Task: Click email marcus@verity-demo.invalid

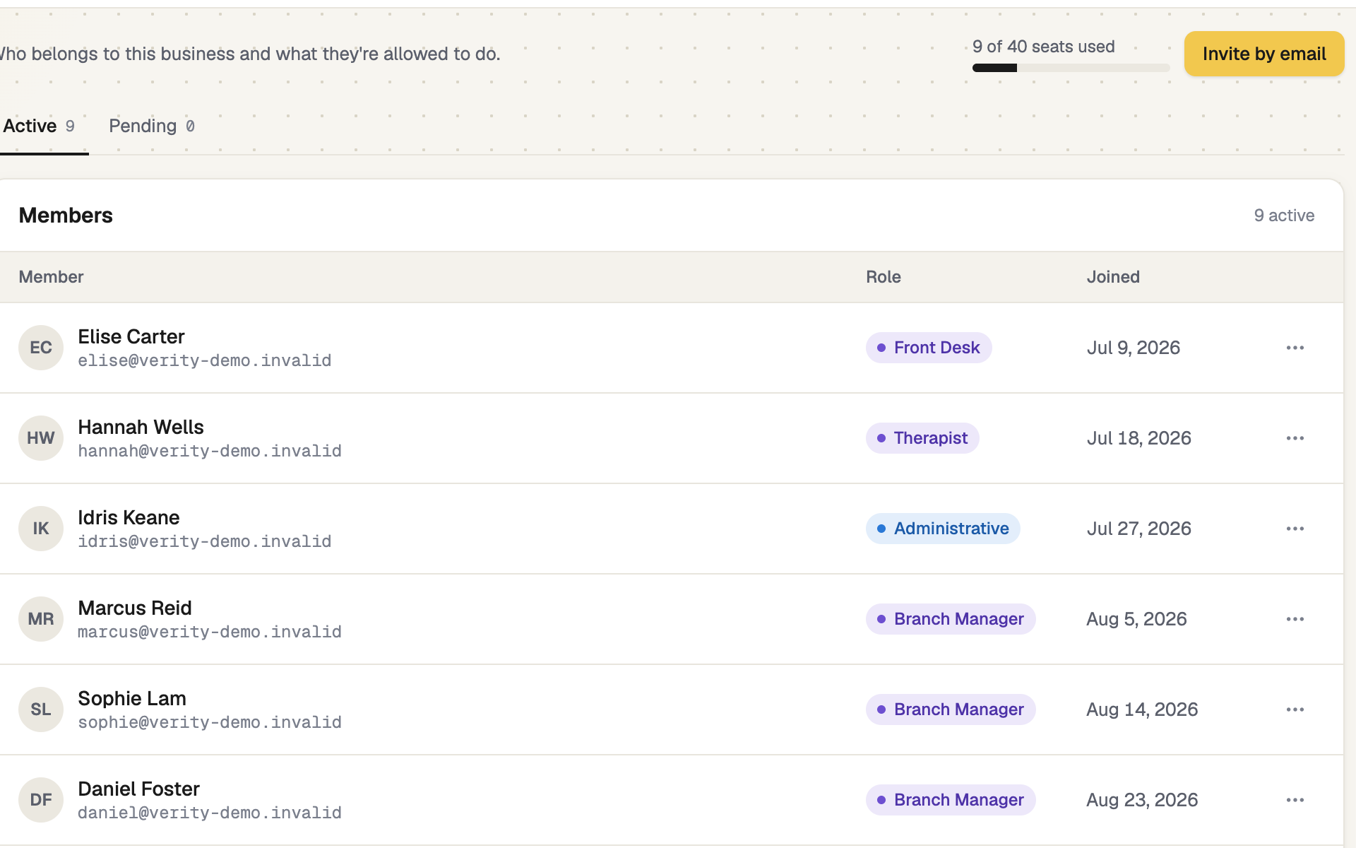Action: tap(210, 632)
